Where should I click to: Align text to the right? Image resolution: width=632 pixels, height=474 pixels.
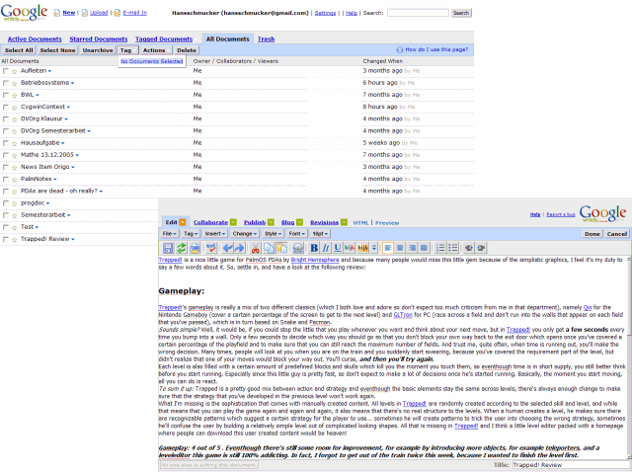(x=412, y=248)
